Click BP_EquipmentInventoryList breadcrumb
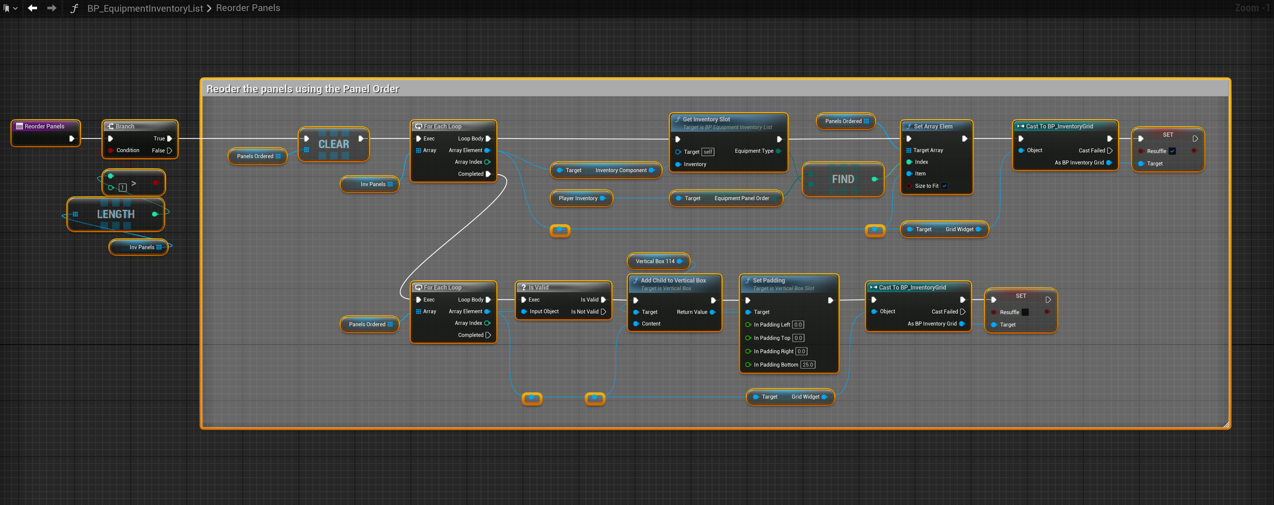1274x505 pixels. tap(145, 8)
